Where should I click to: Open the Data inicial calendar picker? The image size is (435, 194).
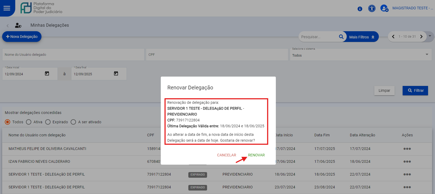pos(47,74)
